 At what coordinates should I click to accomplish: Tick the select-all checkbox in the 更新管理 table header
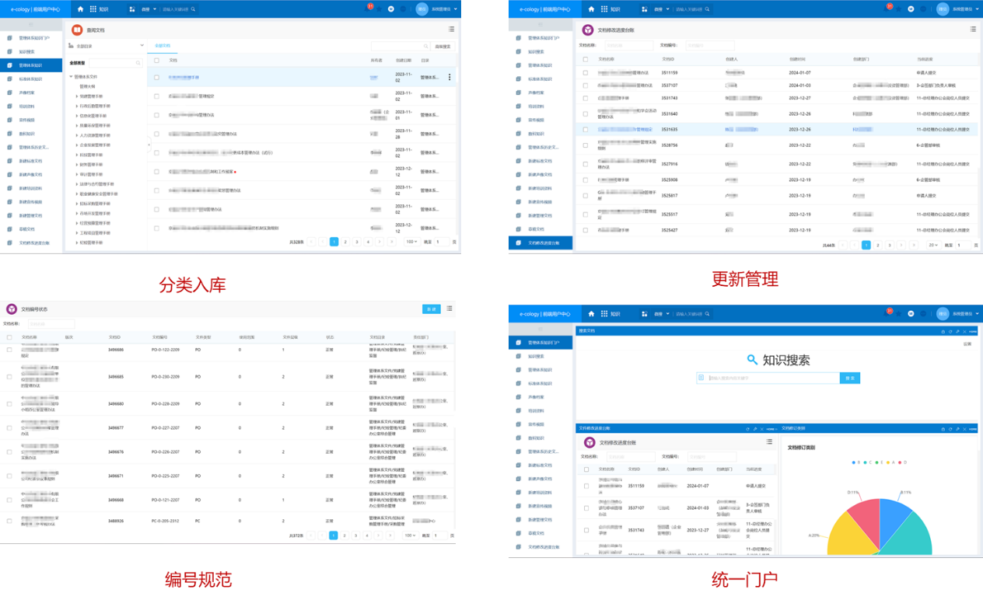(x=586, y=59)
